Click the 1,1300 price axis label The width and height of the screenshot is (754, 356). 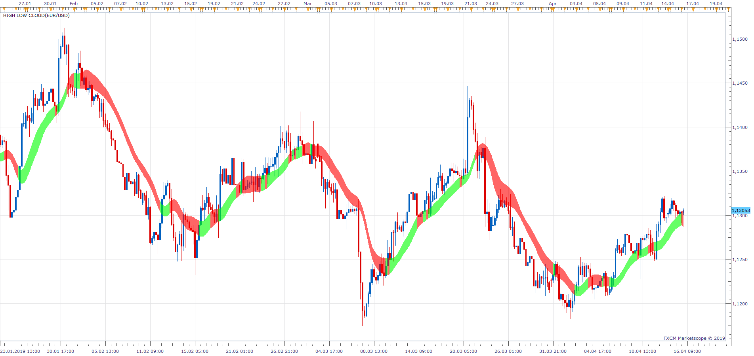740,216
